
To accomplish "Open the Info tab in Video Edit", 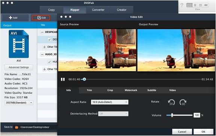I will [69, 90].
